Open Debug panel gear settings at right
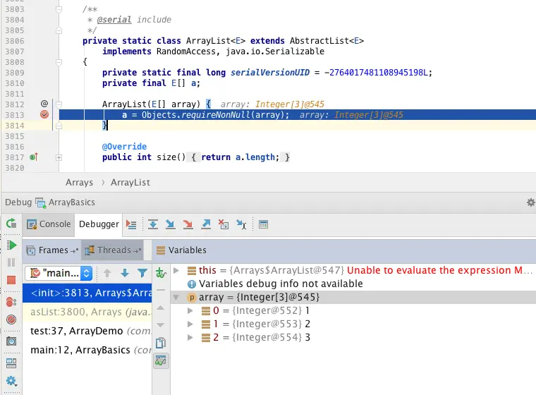 tap(531, 202)
